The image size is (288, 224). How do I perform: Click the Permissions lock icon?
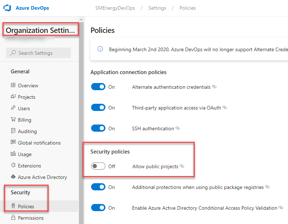point(13,217)
